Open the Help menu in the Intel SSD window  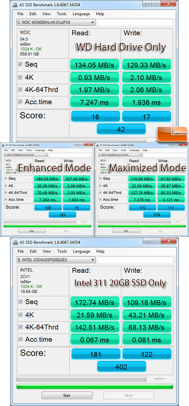pyautogui.click(x=100, y=251)
